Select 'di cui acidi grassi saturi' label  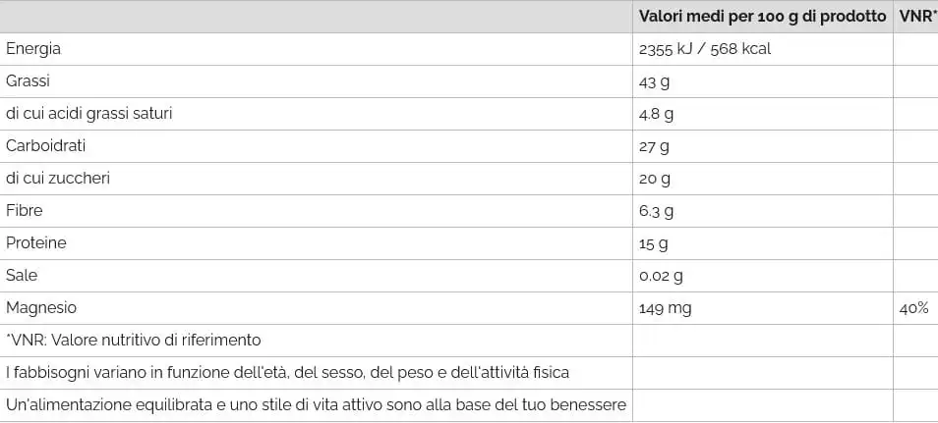click(89, 114)
